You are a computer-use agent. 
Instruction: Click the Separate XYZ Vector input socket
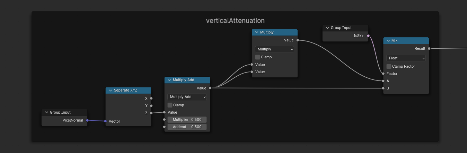105,121
